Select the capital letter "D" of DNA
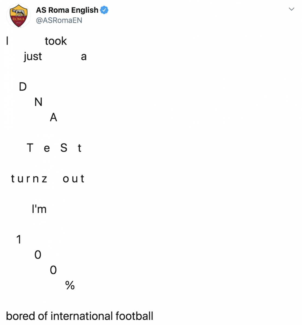 click(x=23, y=87)
